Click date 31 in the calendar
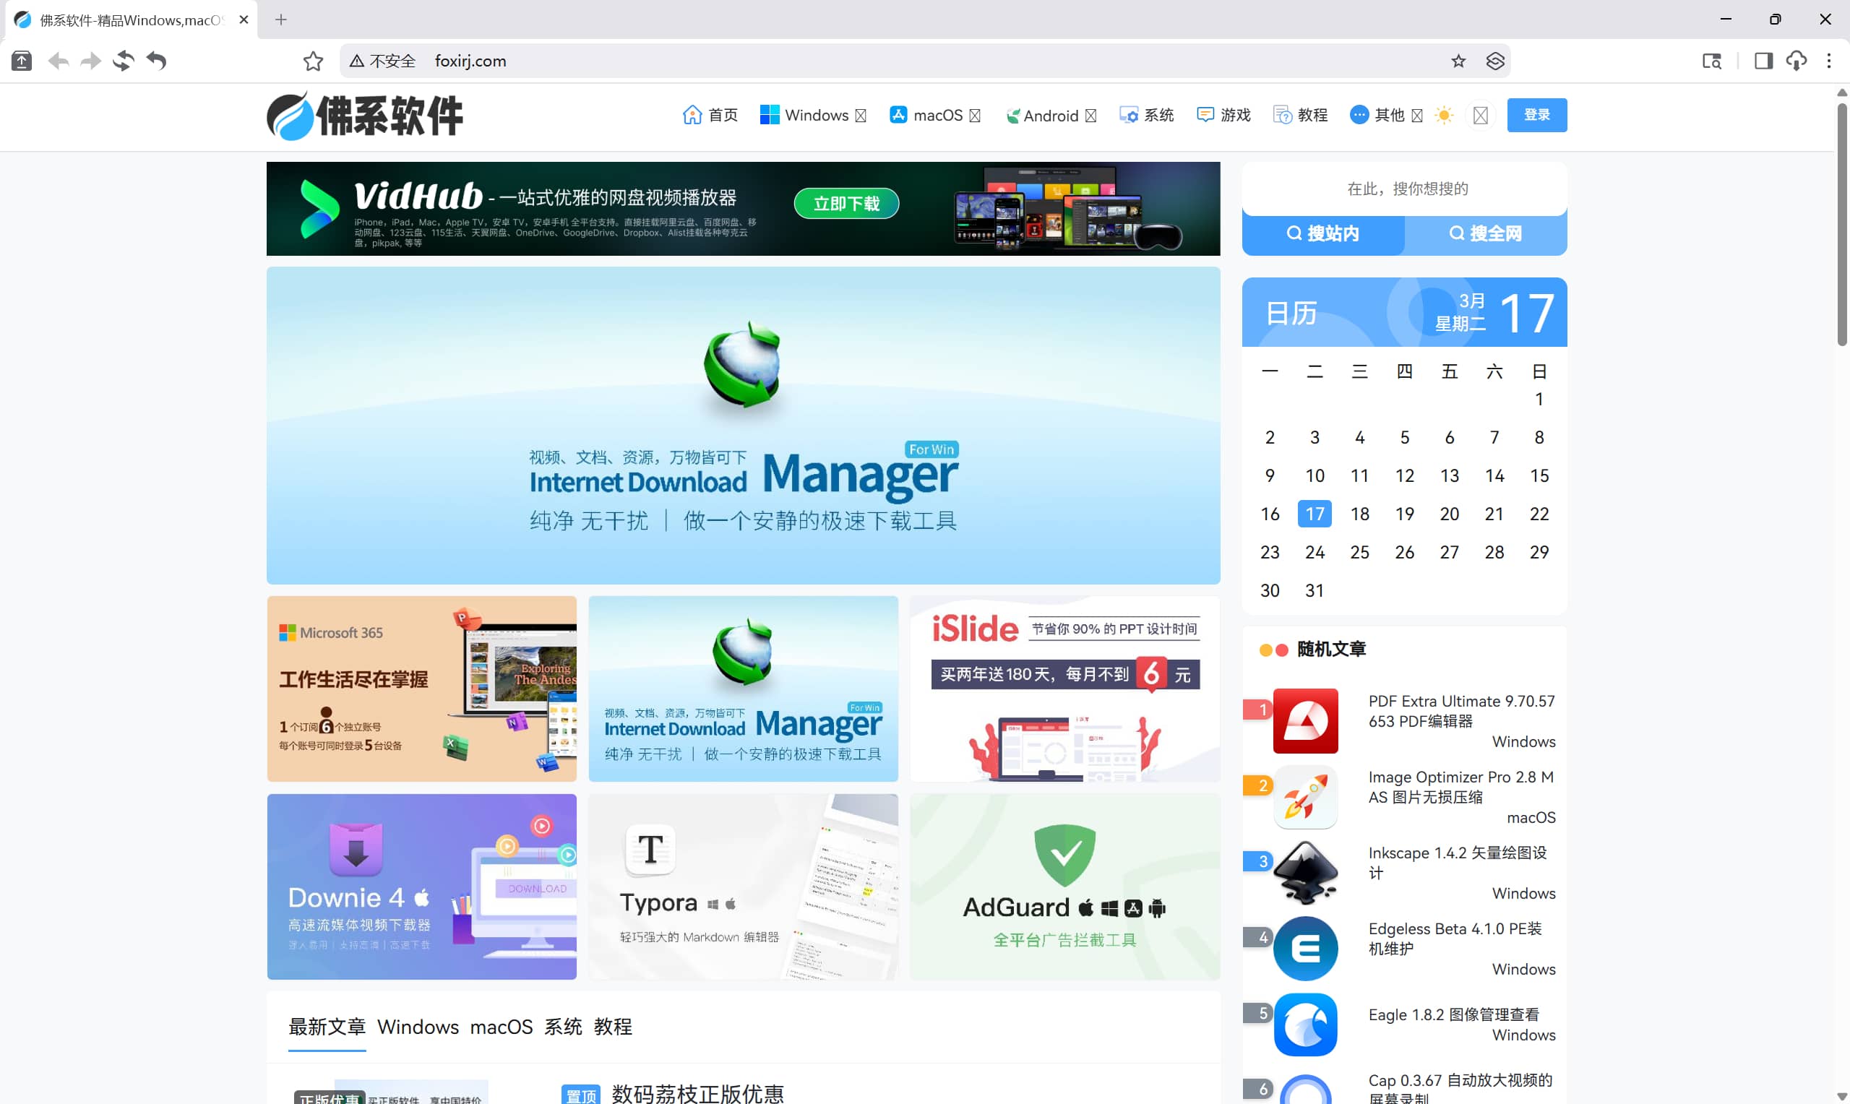 pos(1315,591)
